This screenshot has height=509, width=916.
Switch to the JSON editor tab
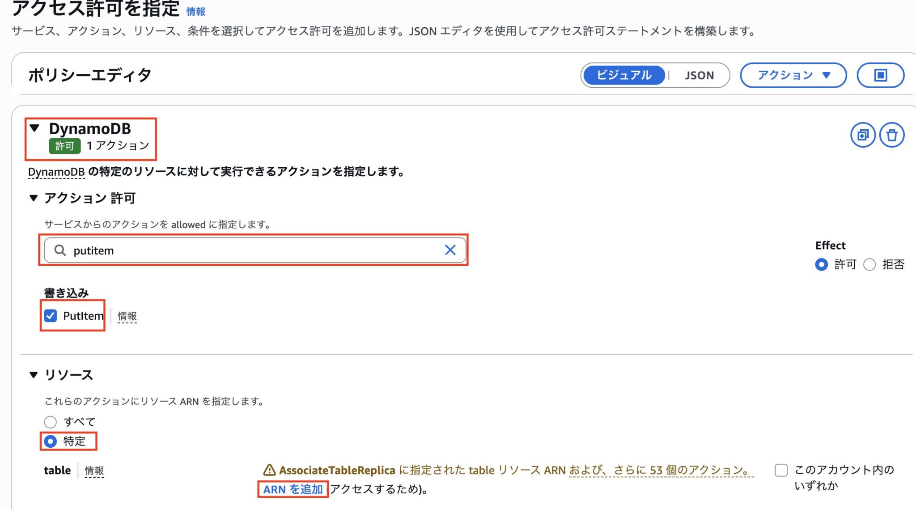(699, 75)
